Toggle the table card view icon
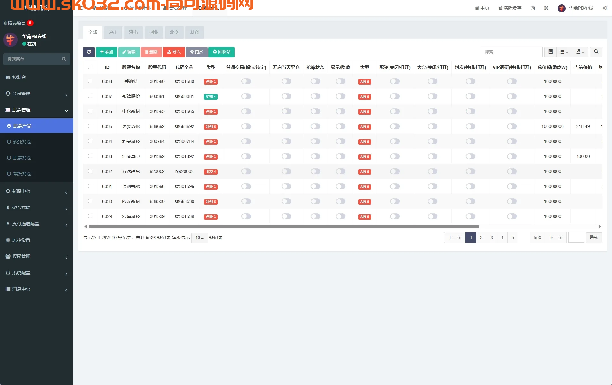Viewport: 612px width, 385px height. point(550,52)
